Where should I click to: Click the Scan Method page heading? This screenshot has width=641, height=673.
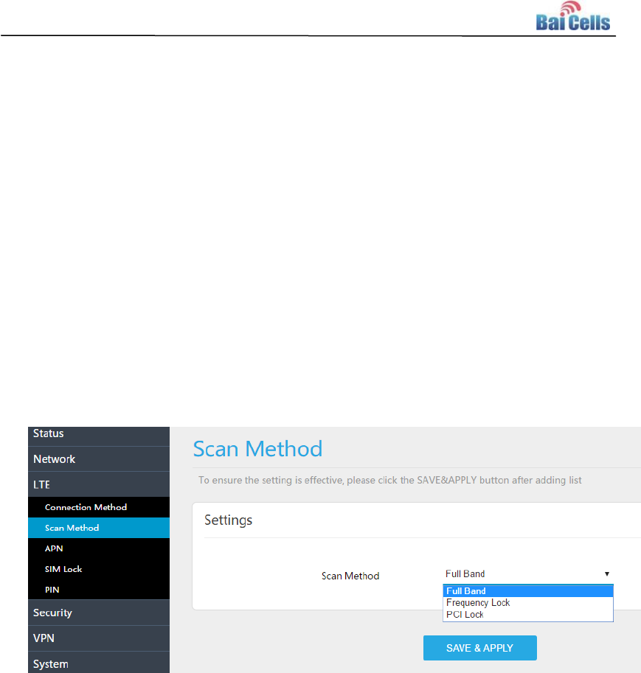(x=257, y=449)
